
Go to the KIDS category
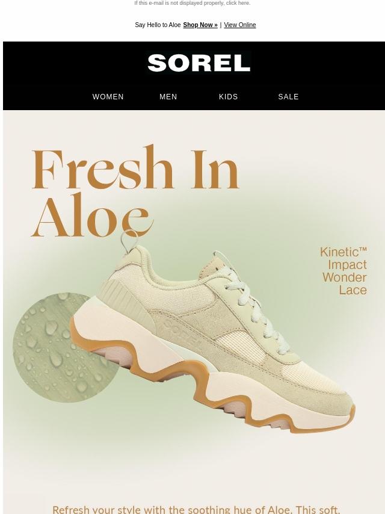click(228, 97)
